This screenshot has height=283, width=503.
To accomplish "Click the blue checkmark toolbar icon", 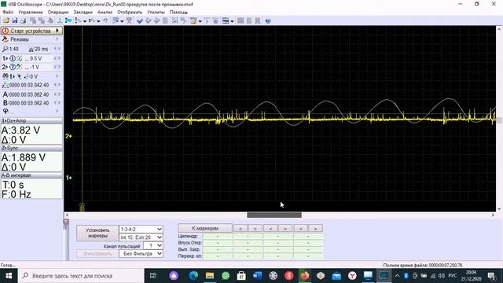I will (140, 21).
